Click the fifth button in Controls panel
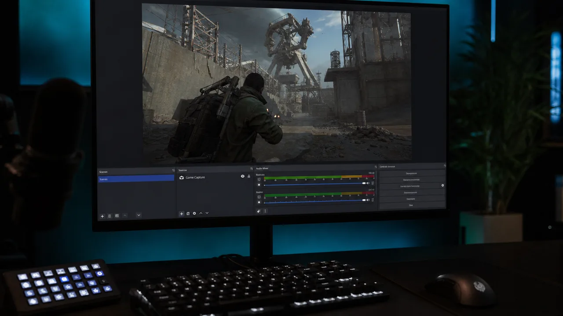Screen dimensions: 563x316 [x=412, y=199]
